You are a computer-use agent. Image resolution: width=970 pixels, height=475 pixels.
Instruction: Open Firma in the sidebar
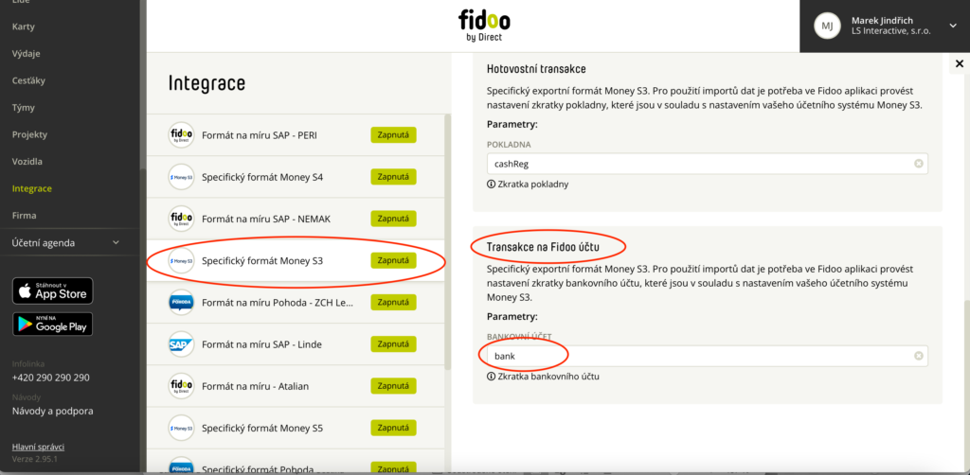(24, 216)
